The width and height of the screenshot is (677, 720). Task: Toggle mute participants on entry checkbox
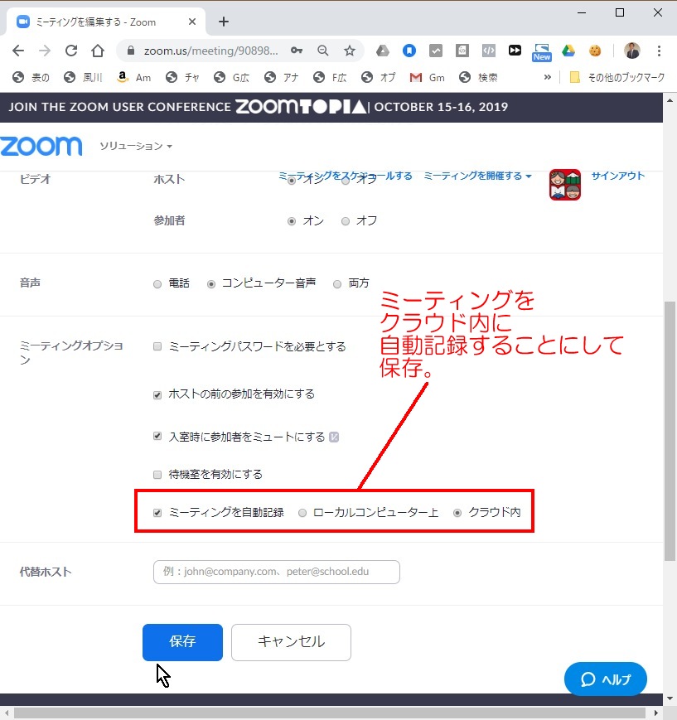pyautogui.click(x=157, y=436)
